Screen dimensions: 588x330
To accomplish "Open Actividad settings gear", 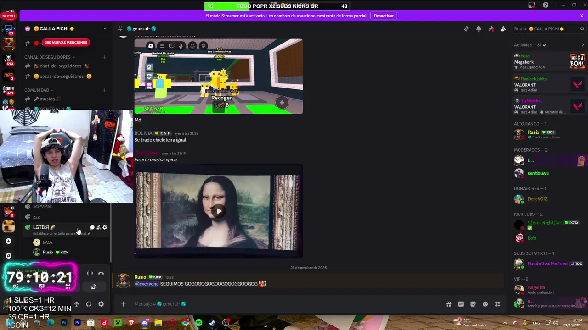I will coord(544,45).
